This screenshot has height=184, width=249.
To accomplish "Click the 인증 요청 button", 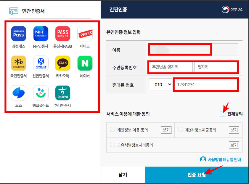I will click(x=197, y=175).
